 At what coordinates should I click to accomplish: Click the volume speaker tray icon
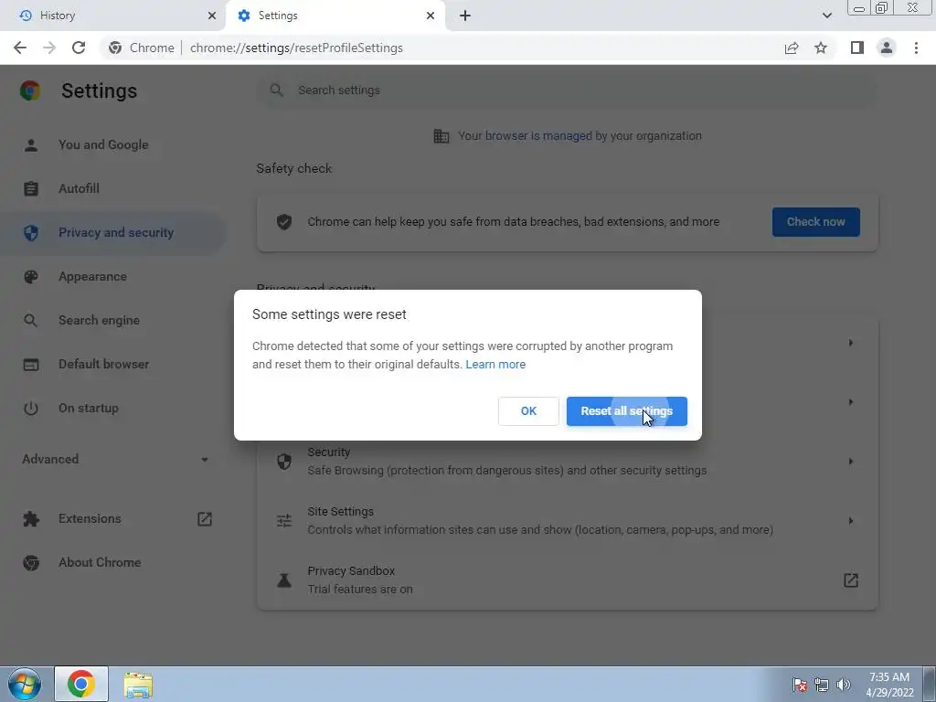coord(844,684)
